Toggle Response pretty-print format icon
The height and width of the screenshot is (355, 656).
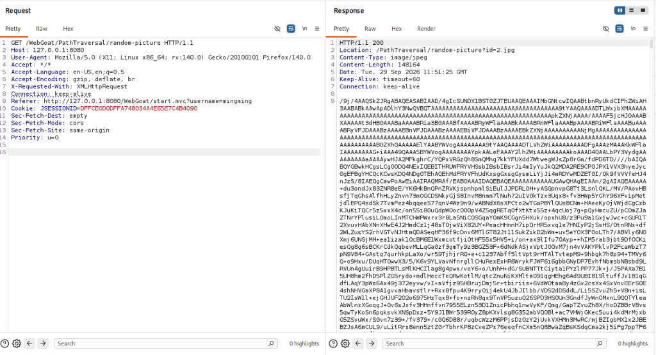tap(619, 29)
